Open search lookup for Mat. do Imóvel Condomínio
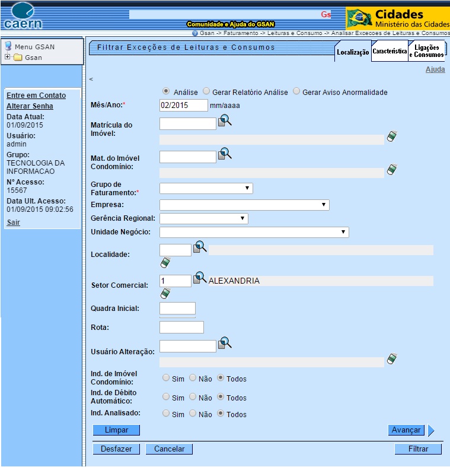 pyautogui.click(x=225, y=154)
